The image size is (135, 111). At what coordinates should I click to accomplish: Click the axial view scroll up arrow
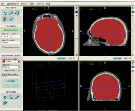tap(76, 15)
